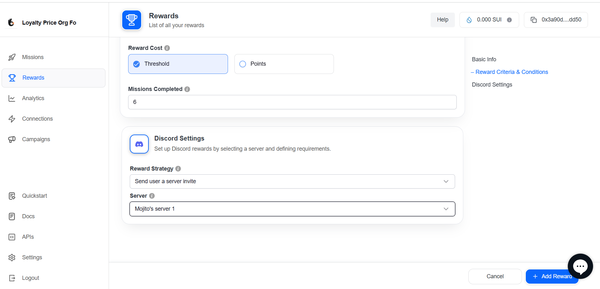Screen dimensions: 600x289
Task: Open Analytics in the sidebar
Action: point(54,98)
